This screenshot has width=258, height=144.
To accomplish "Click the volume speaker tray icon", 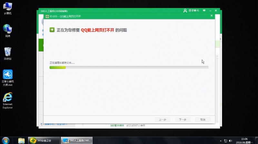I will 230,141.
